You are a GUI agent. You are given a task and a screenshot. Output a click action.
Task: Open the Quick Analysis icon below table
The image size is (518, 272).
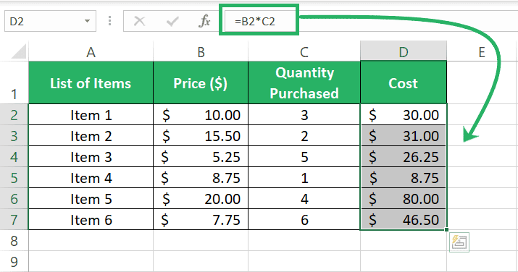459,242
